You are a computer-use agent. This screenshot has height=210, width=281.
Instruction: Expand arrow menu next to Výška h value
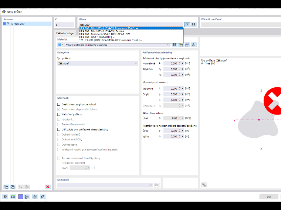183,136
